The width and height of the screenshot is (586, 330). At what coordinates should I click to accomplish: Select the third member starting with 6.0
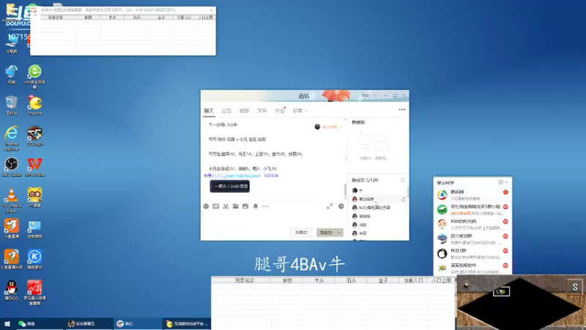[378, 208]
